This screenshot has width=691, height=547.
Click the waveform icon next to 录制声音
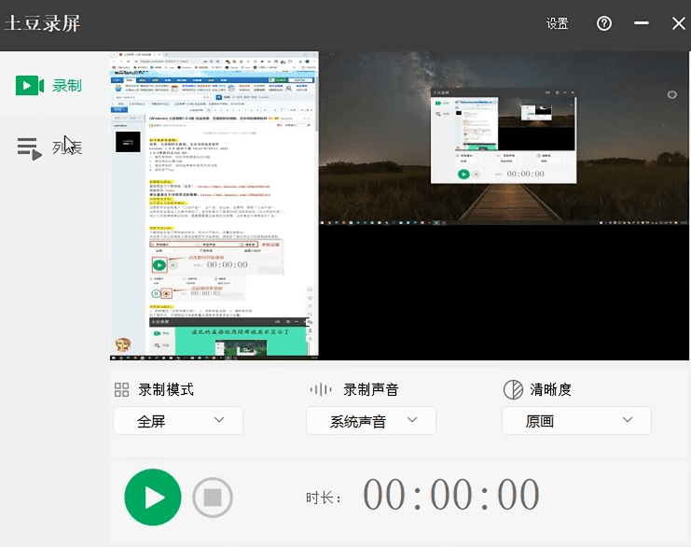pyautogui.click(x=320, y=390)
